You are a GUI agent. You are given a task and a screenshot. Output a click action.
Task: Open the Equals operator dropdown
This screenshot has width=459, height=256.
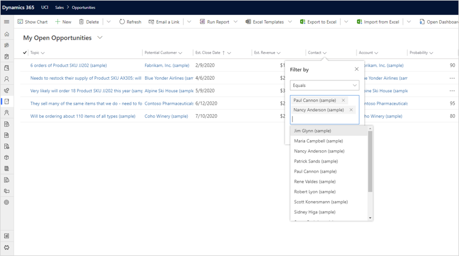325,85
